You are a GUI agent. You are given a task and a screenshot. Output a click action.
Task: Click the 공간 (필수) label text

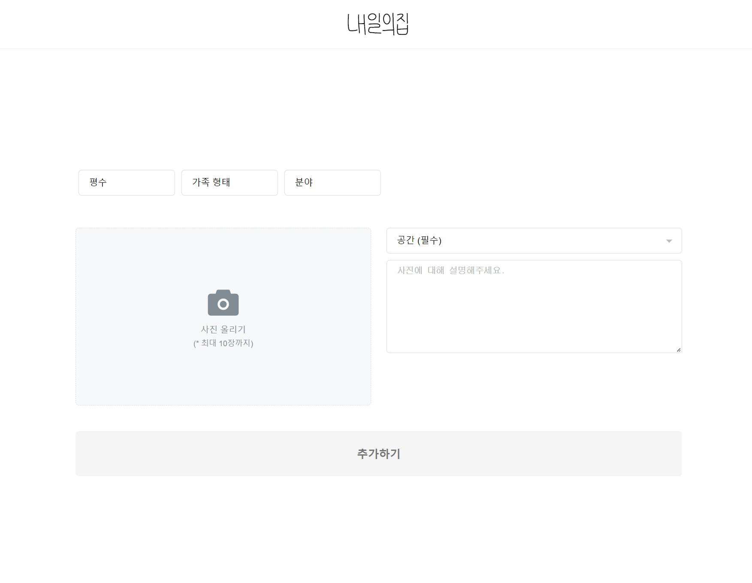coord(419,241)
